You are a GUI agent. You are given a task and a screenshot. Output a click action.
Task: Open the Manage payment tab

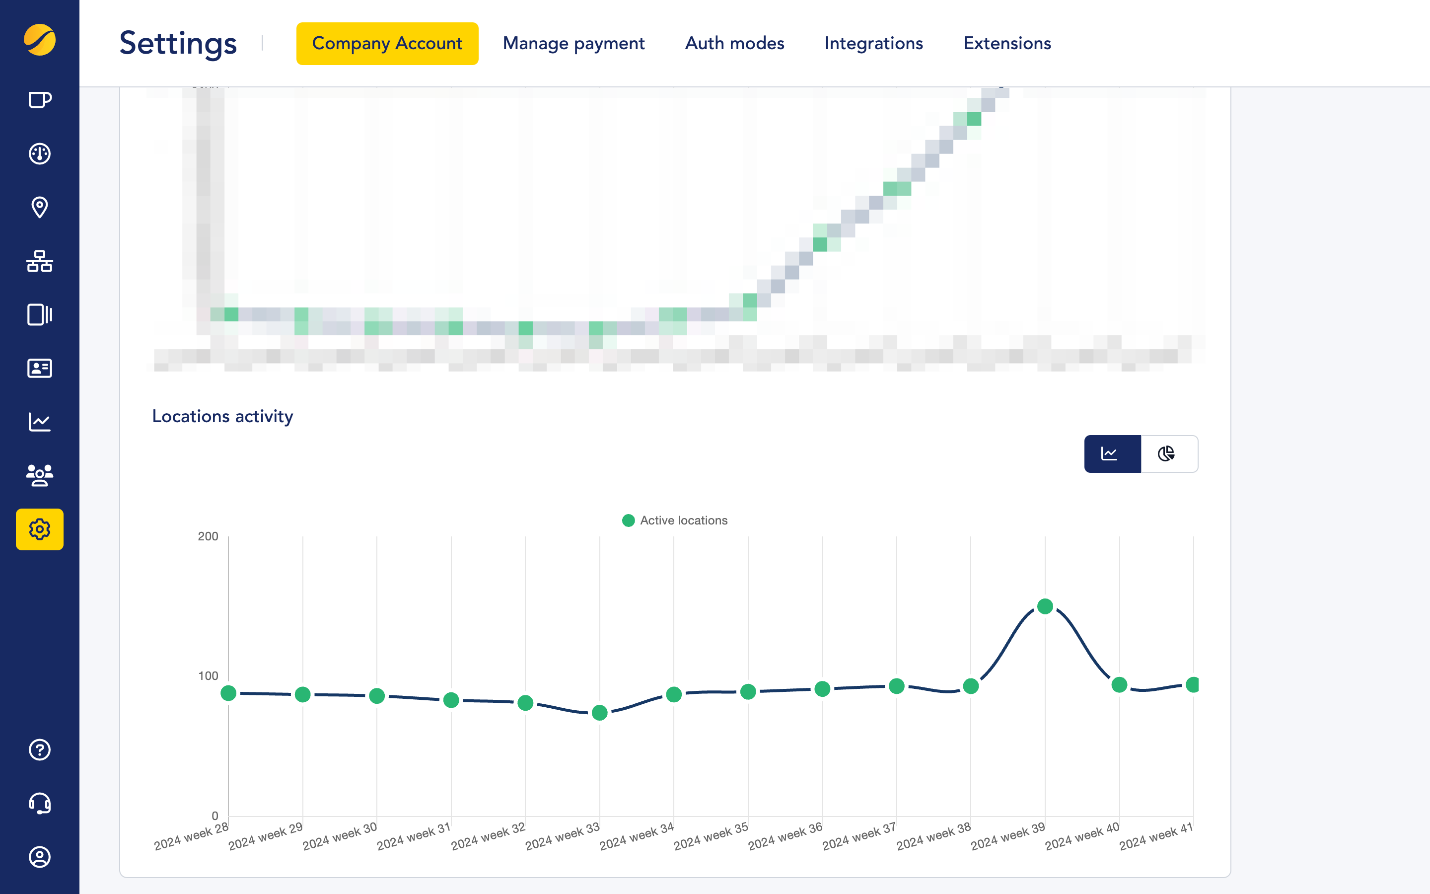coord(573,44)
